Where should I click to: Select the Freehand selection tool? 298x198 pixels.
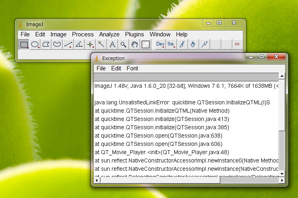pos(57,45)
